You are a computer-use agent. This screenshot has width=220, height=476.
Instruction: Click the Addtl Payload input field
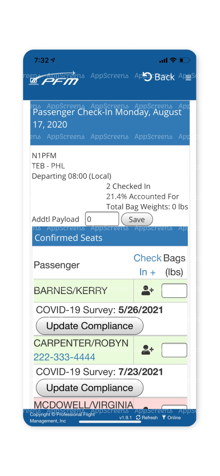click(102, 219)
